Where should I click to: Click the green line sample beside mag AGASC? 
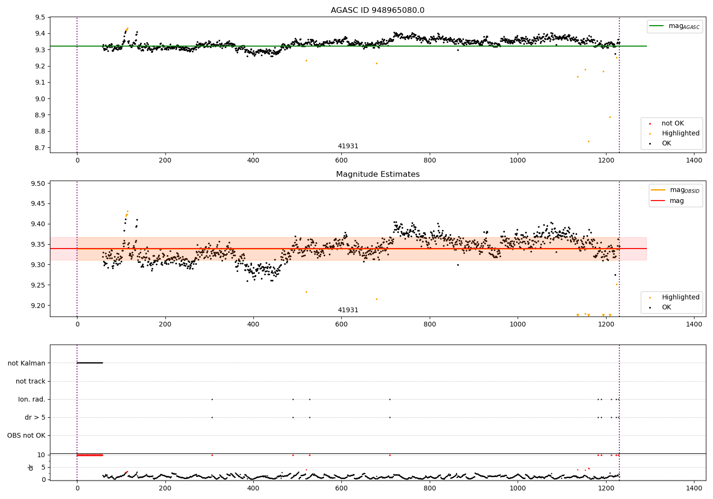point(657,26)
